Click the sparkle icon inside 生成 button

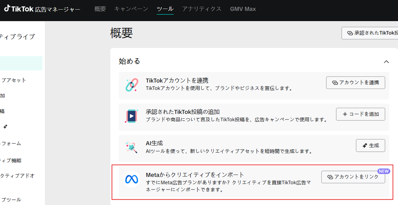[x=365, y=145]
